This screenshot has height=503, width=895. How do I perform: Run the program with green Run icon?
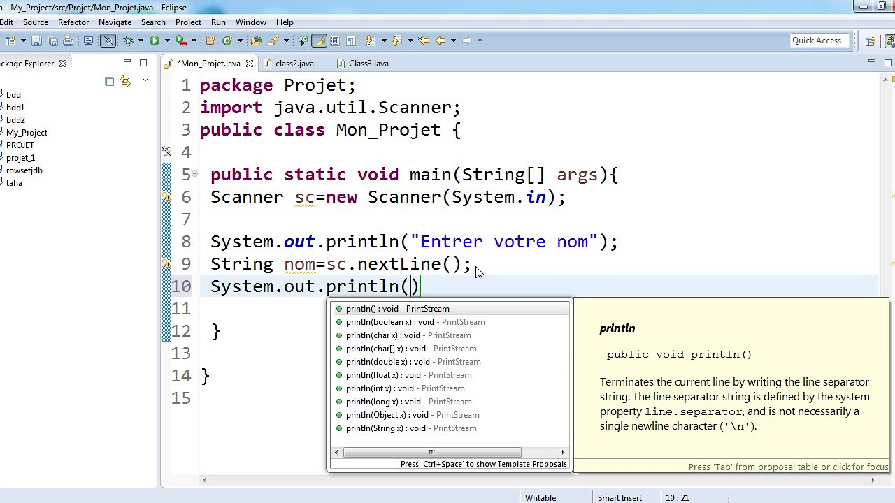(154, 41)
